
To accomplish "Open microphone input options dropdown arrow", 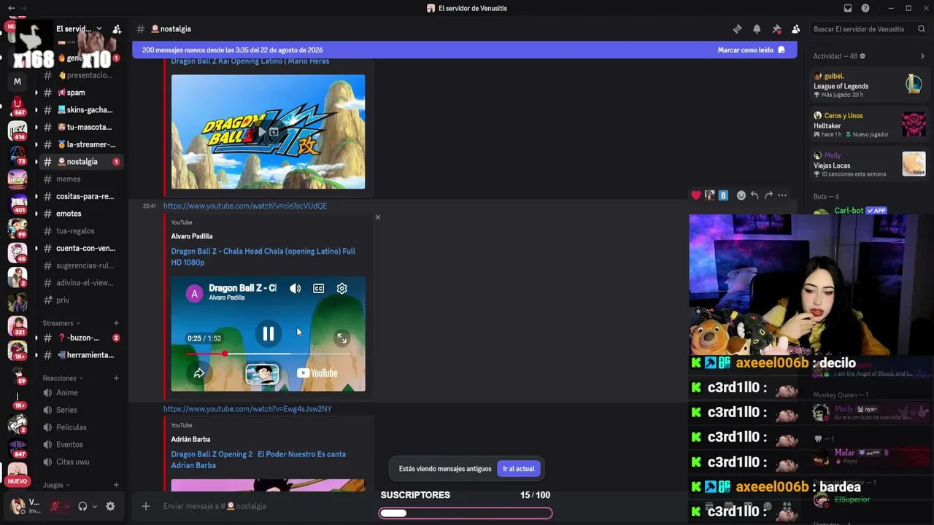I will [x=66, y=506].
